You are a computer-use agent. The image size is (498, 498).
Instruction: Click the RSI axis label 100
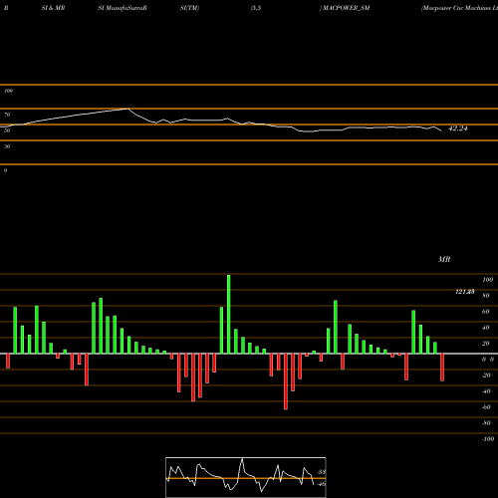click(8, 91)
